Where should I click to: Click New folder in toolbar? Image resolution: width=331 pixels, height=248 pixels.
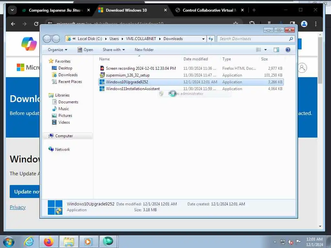click(x=144, y=50)
